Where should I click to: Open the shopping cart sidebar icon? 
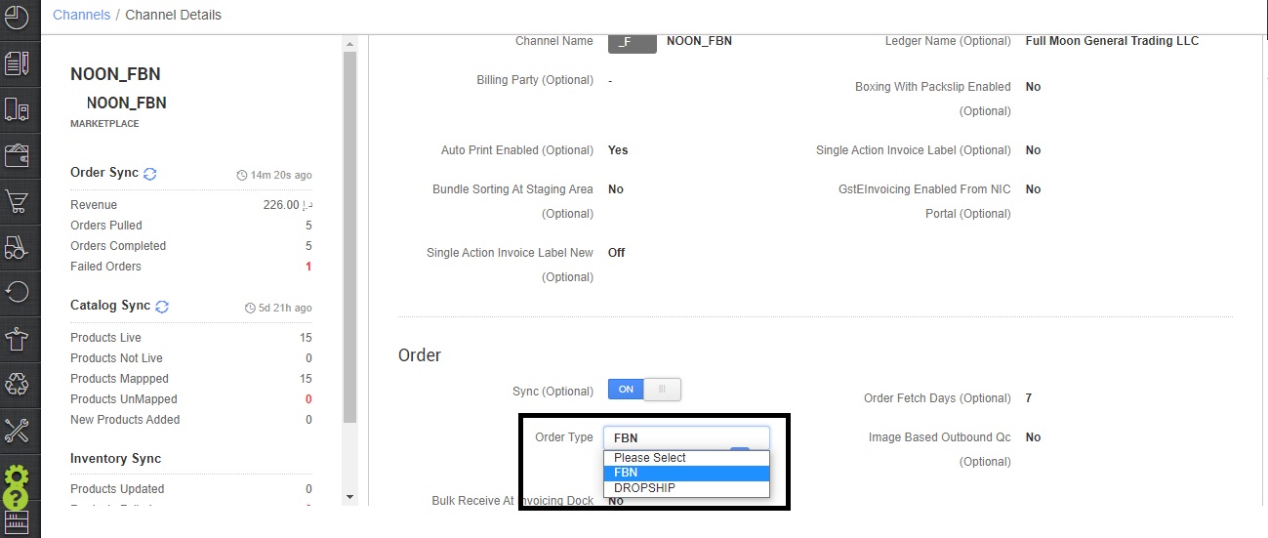pyautogui.click(x=17, y=201)
